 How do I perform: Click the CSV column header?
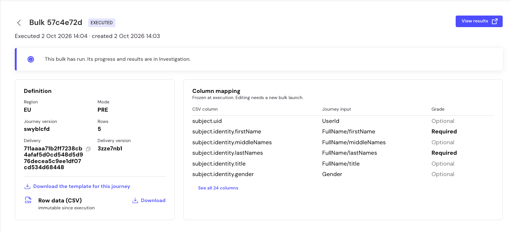pos(205,109)
